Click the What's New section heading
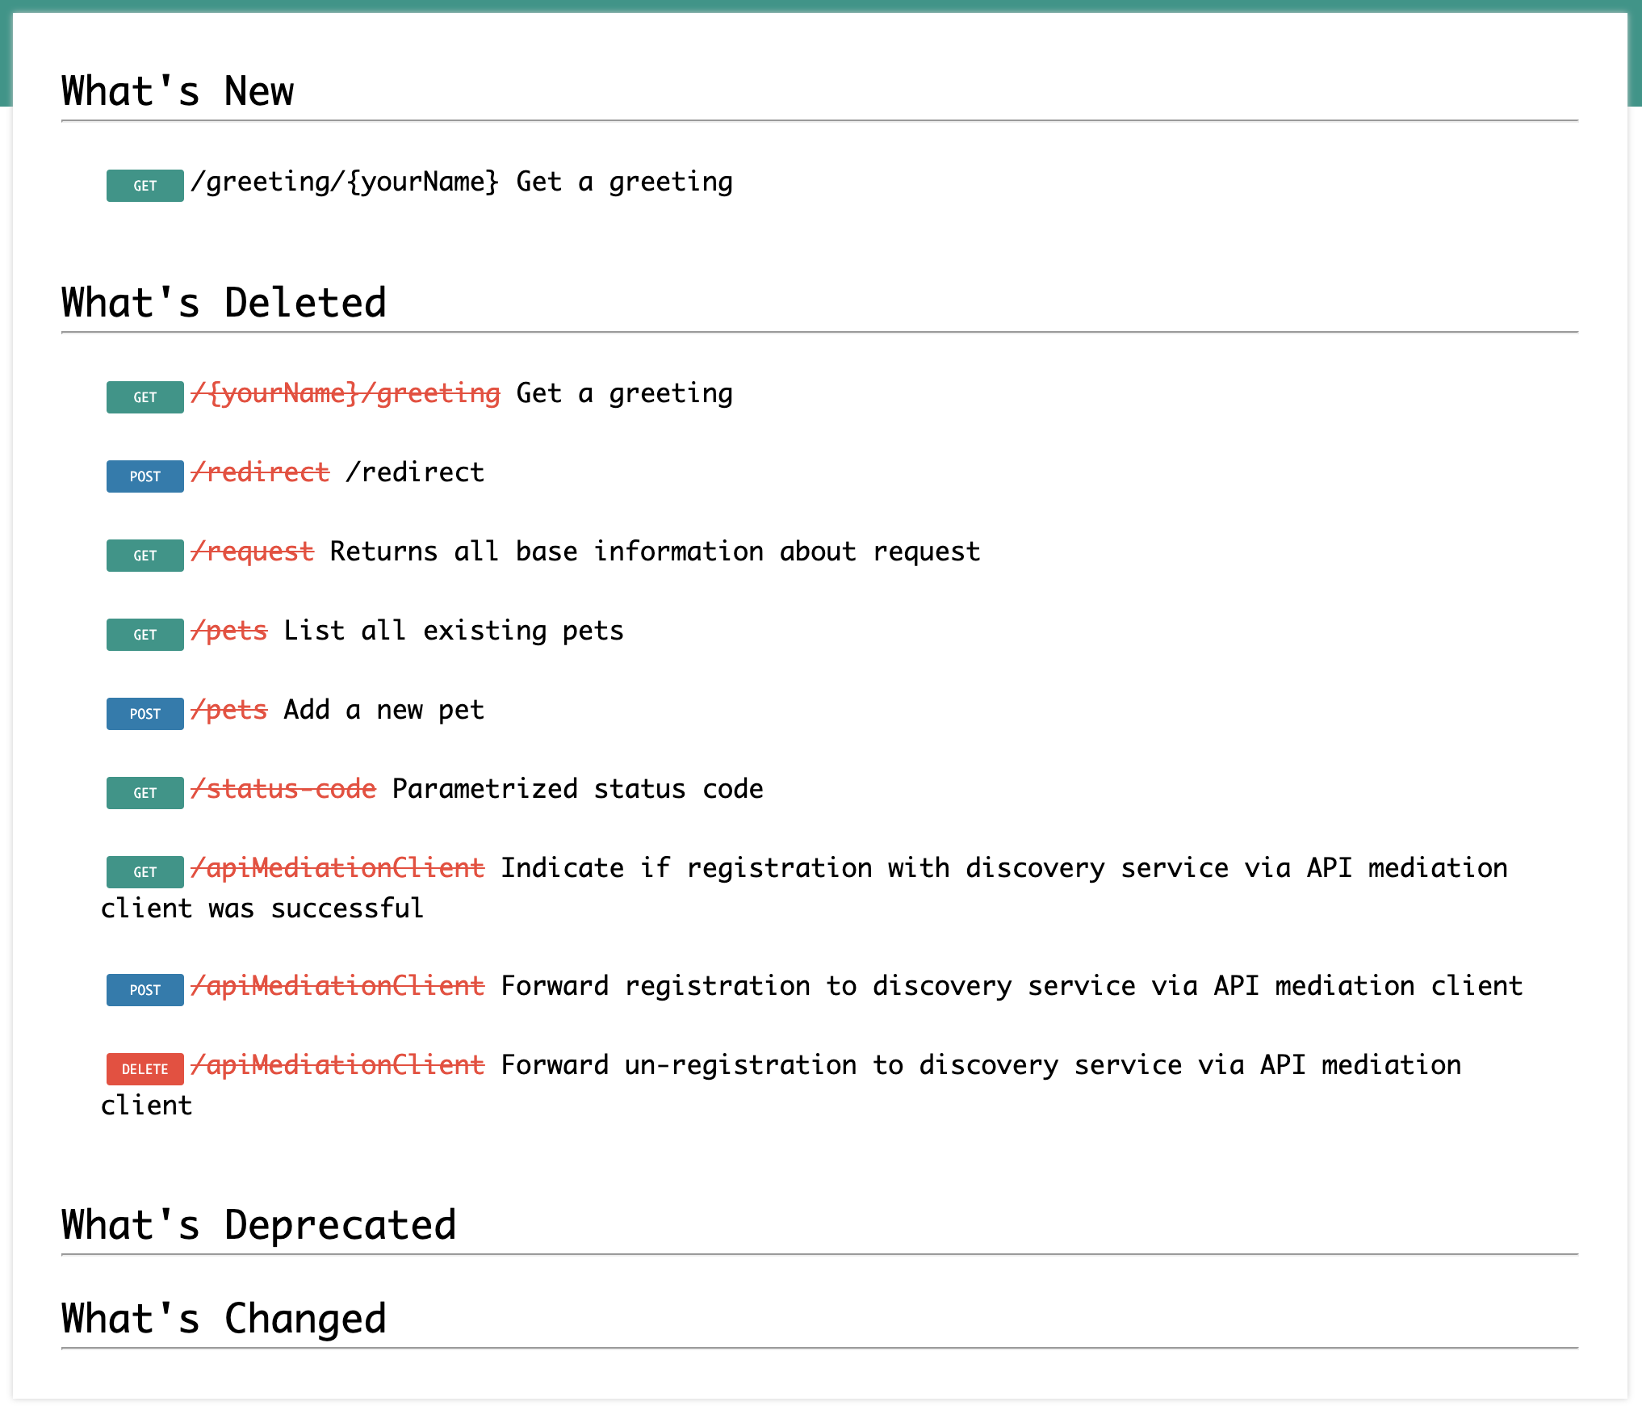The height and width of the screenshot is (1410, 1642). coord(176,90)
